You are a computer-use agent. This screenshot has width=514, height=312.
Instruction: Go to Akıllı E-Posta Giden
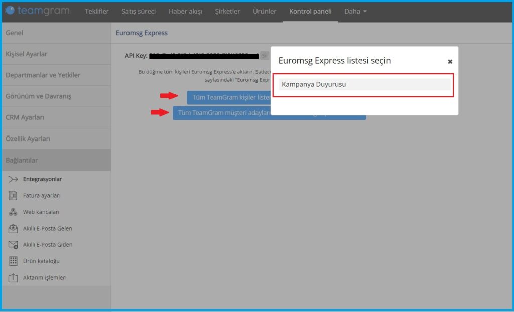pyautogui.click(x=48, y=245)
